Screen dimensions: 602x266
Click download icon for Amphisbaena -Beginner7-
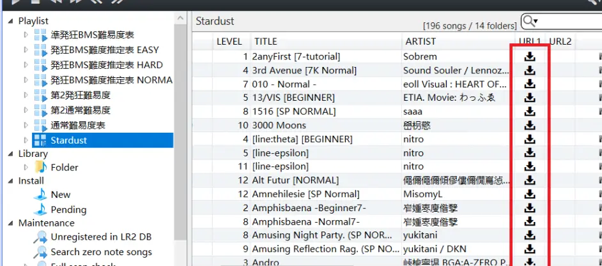pos(530,208)
